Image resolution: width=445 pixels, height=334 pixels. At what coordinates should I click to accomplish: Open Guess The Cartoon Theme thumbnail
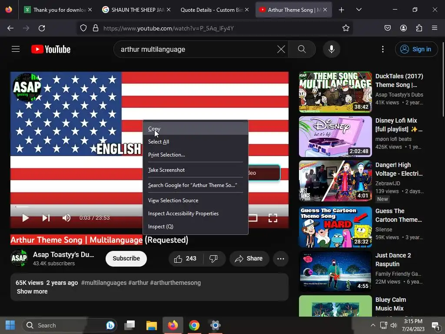tap(335, 227)
